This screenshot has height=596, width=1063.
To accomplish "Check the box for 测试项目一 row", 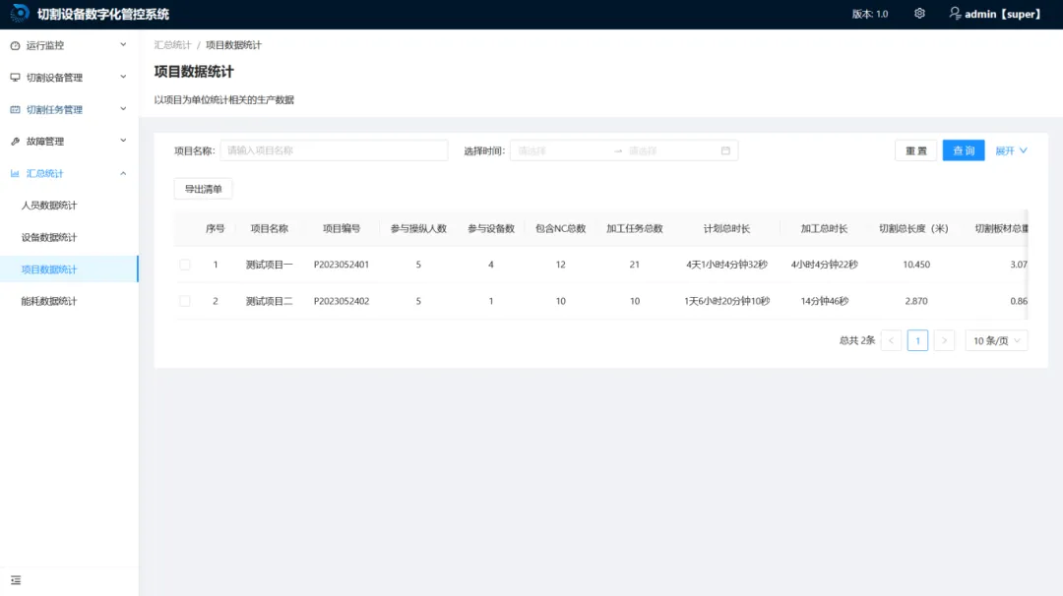I will point(184,265).
